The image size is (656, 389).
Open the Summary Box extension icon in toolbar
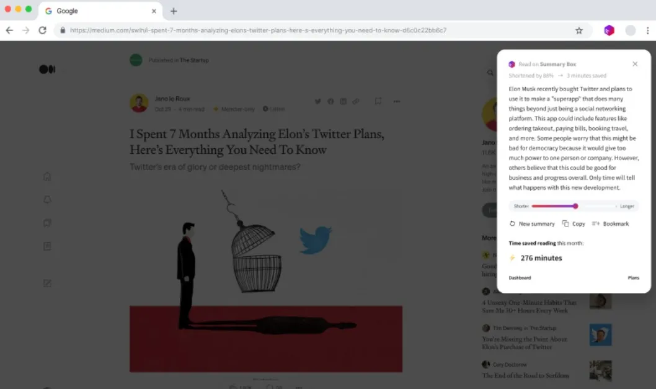(x=609, y=30)
